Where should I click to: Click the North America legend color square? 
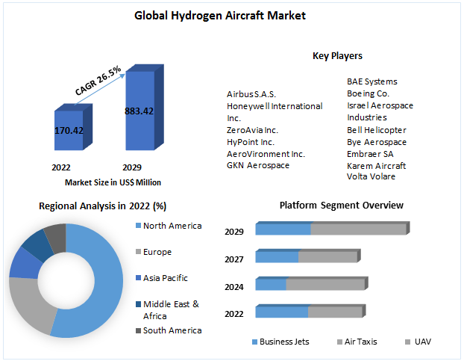point(137,226)
